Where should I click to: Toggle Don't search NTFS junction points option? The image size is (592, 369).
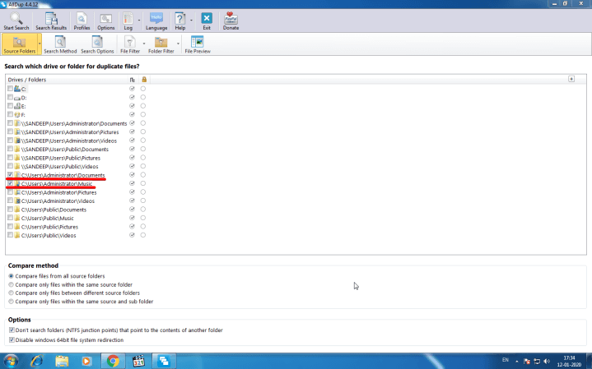(x=12, y=330)
